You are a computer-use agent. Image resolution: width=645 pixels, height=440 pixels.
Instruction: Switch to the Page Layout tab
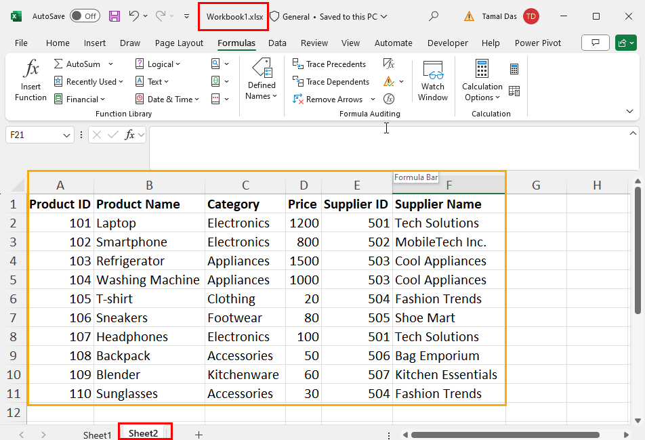[179, 43]
